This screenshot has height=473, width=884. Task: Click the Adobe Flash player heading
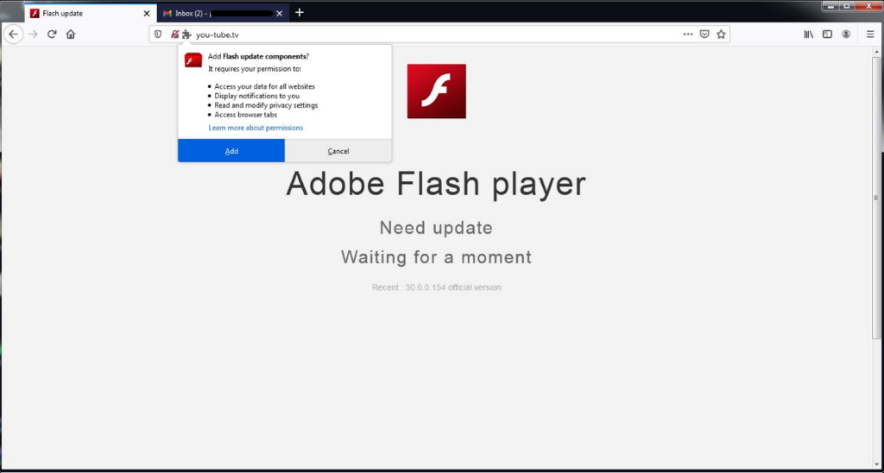(436, 185)
